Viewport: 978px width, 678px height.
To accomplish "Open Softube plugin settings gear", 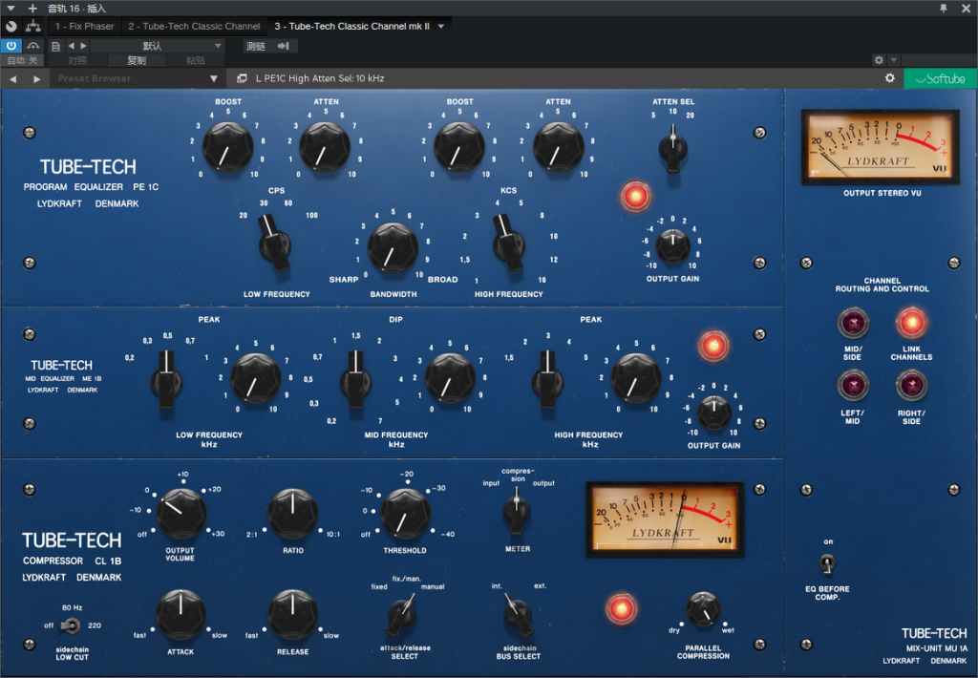I will point(889,78).
